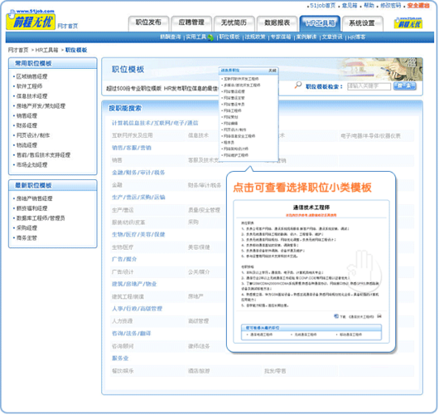This screenshot has width=439, height=415.
Task: Click 互联网开发及应用 subcategory
Action: [x=133, y=135]
